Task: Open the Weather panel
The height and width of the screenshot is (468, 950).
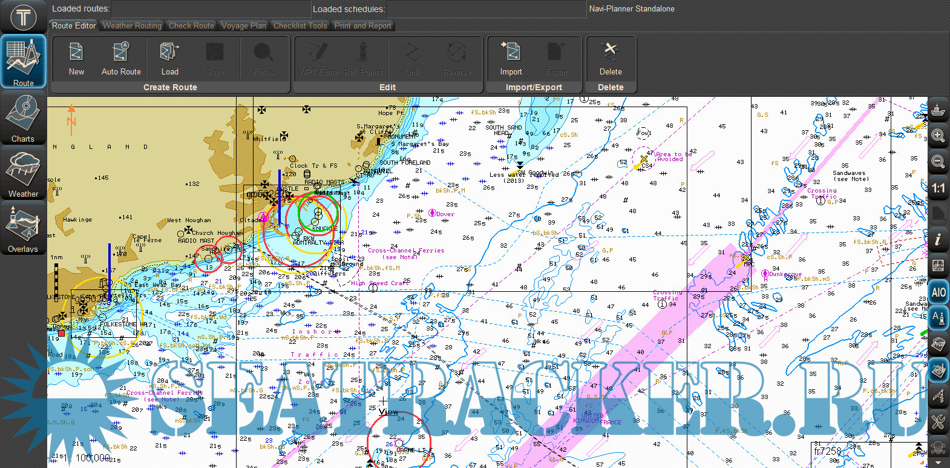Action: (23, 173)
